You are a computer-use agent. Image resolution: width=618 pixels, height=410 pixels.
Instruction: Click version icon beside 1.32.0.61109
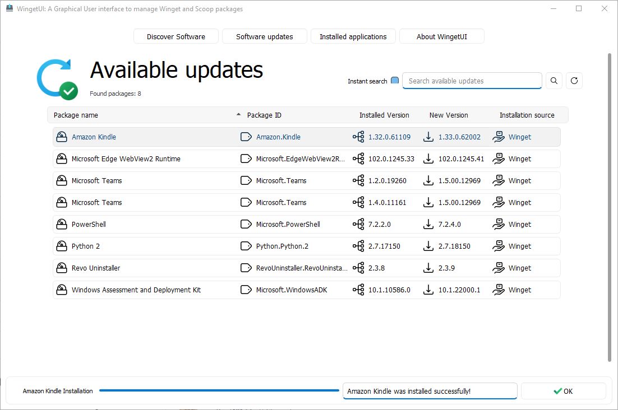(358, 137)
